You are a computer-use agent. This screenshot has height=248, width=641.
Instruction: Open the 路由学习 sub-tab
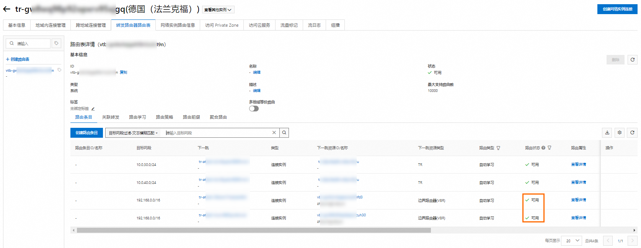pyautogui.click(x=137, y=117)
